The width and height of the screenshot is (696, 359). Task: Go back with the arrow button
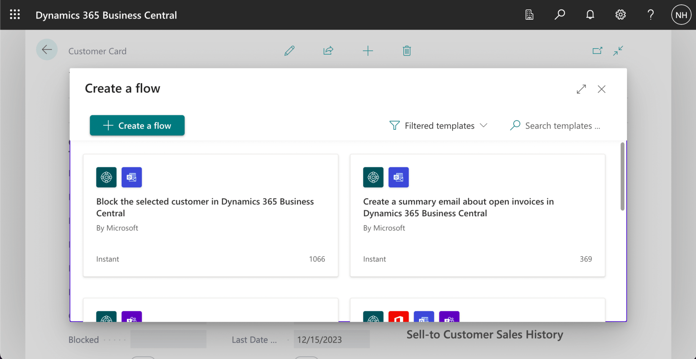47,50
